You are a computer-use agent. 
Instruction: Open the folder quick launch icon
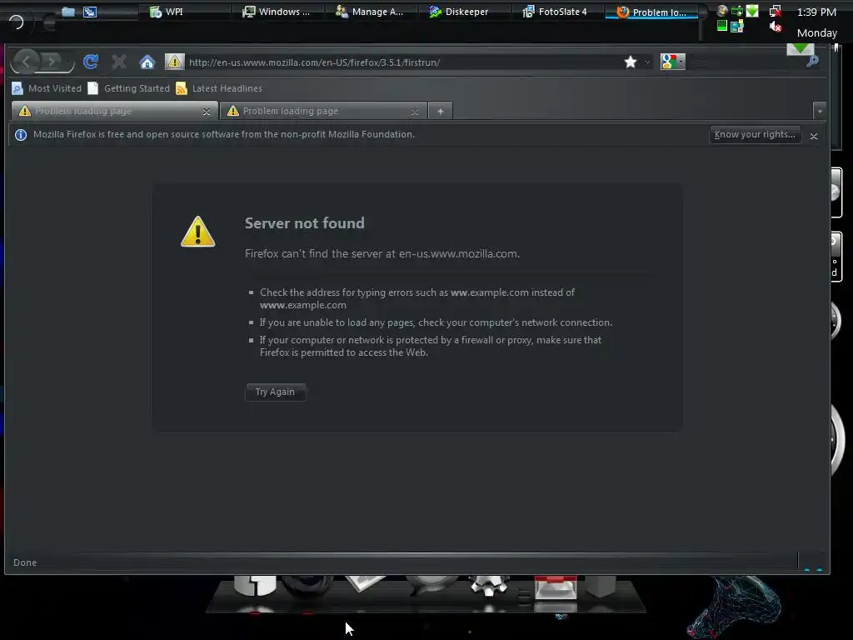coord(68,12)
